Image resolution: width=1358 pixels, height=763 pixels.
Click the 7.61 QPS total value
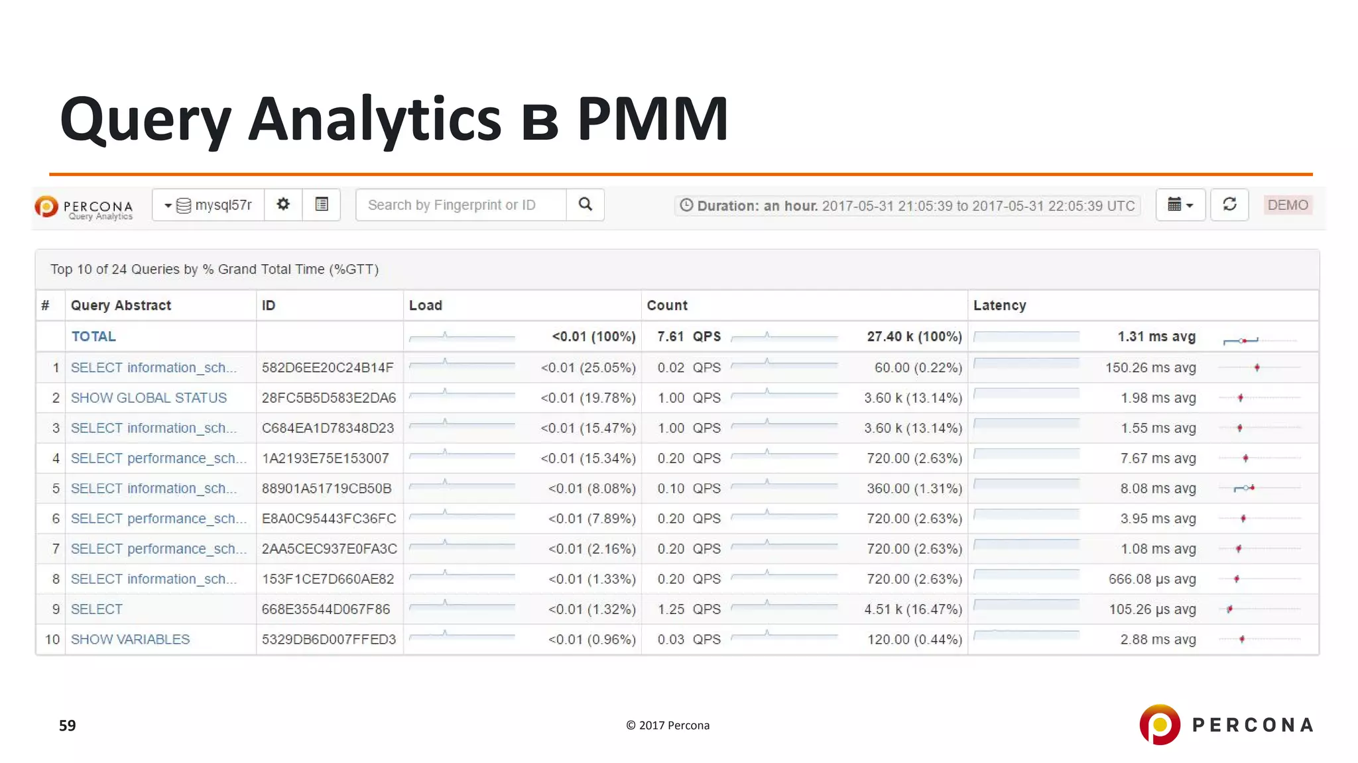[x=689, y=336]
